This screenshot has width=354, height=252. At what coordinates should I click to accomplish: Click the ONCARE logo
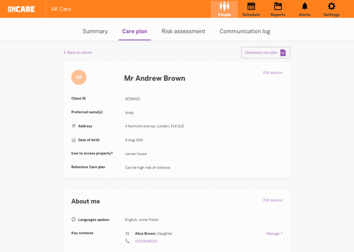click(x=21, y=9)
